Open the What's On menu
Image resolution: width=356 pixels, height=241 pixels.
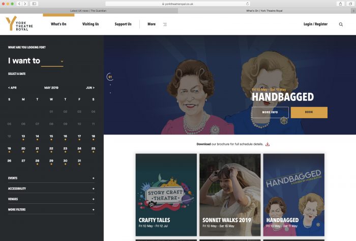point(58,24)
